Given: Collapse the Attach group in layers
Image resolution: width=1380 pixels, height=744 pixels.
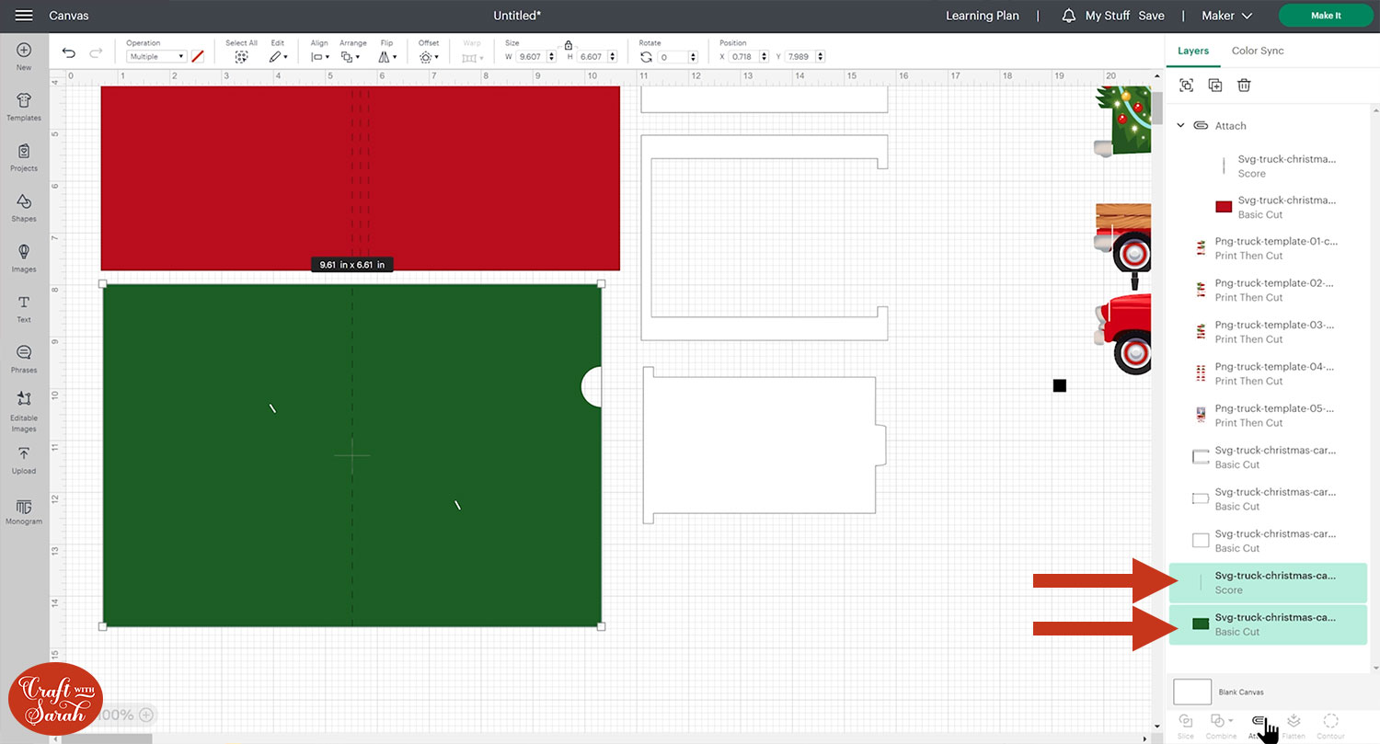Looking at the screenshot, I should (1181, 126).
